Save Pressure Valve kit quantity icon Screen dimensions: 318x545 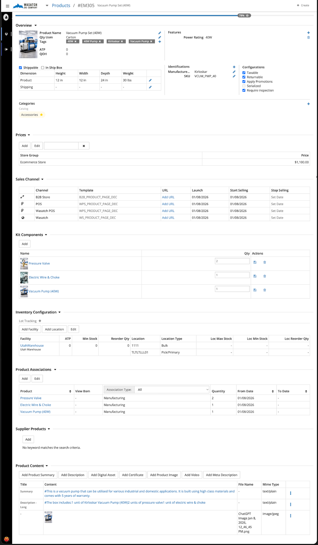coord(255,262)
